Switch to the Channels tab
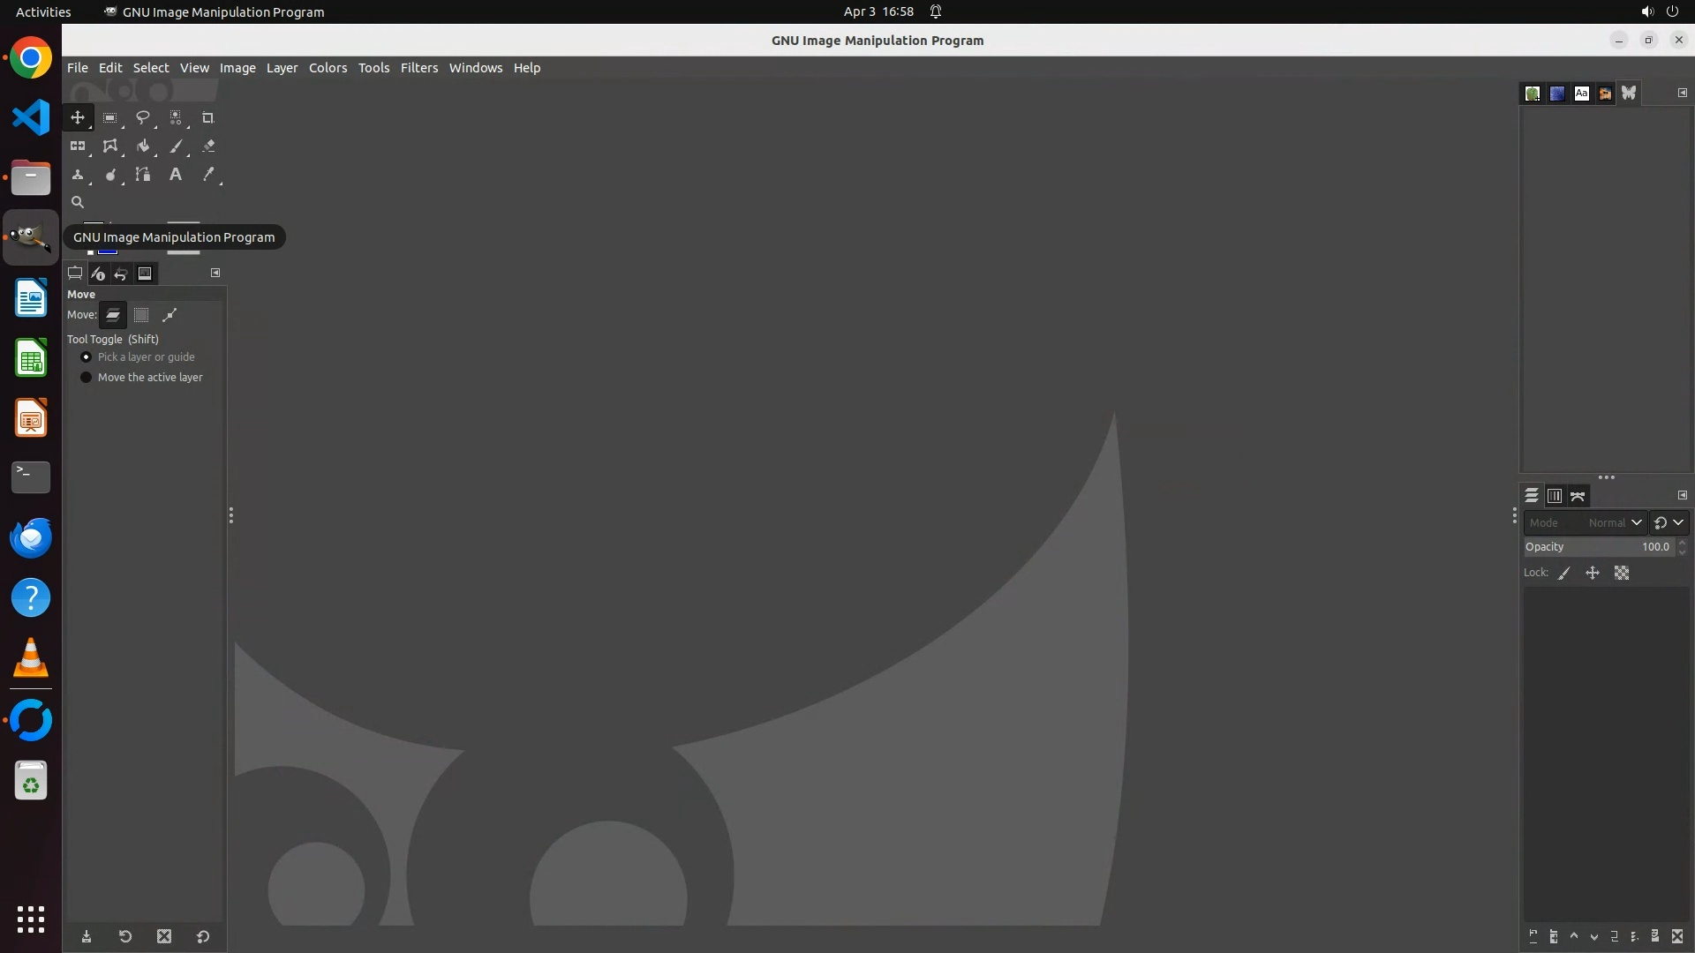The width and height of the screenshot is (1695, 953). [1555, 496]
